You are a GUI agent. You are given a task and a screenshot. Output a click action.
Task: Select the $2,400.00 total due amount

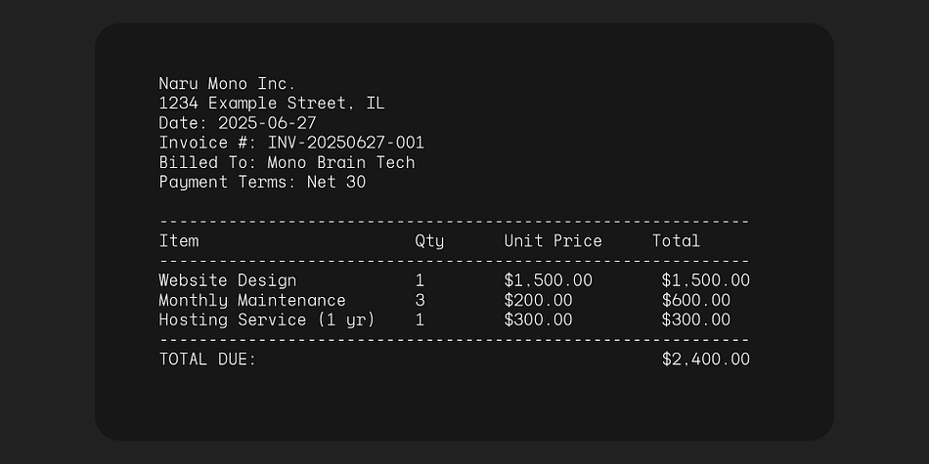[706, 359]
